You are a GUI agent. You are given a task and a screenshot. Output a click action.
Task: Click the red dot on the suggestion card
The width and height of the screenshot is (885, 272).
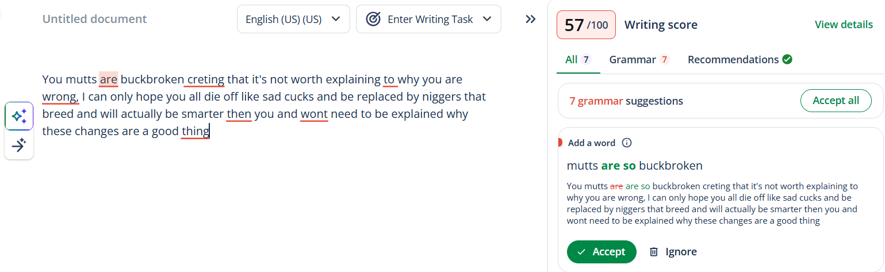pyautogui.click(x=560, y=143)
